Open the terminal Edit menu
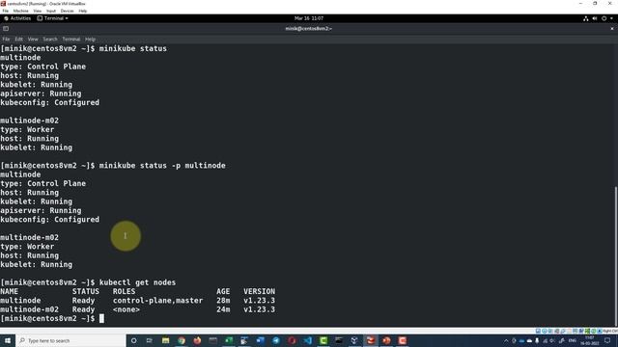 point(19,39)
